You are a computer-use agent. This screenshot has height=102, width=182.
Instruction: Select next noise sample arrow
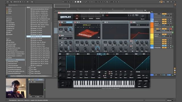tap(71, 38)
